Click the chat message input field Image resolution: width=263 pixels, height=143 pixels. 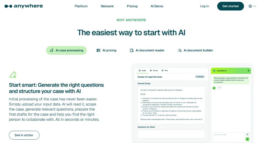tap(228, 137)
